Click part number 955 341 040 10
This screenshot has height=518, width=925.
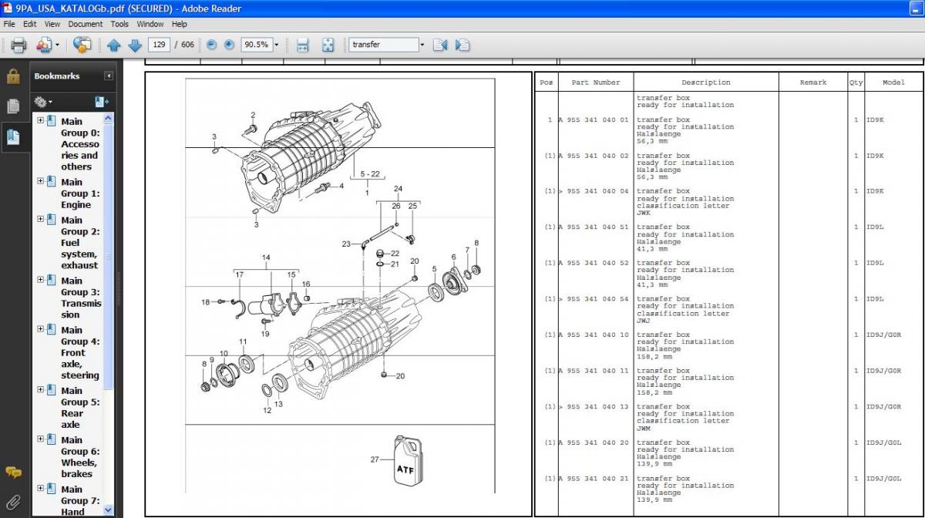click(x=597, y=335)
